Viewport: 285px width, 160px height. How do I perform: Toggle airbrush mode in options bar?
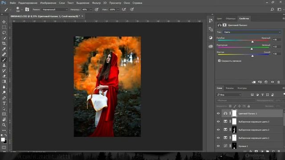coord(124,9)
